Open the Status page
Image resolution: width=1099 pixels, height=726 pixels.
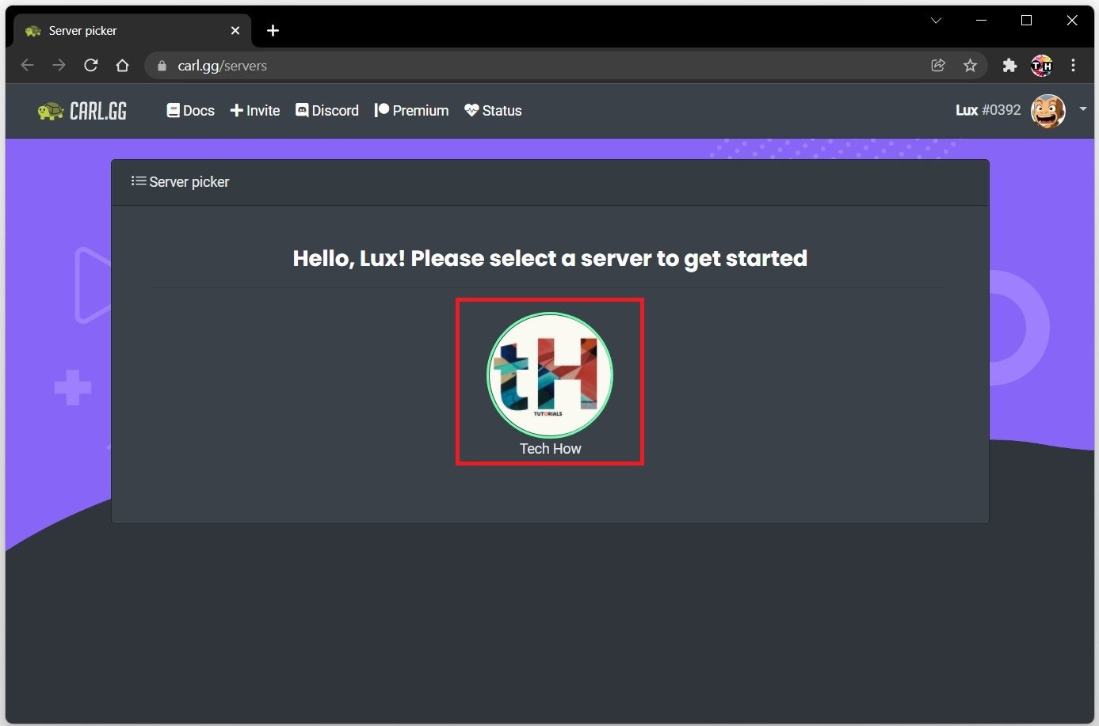[493, 111]
